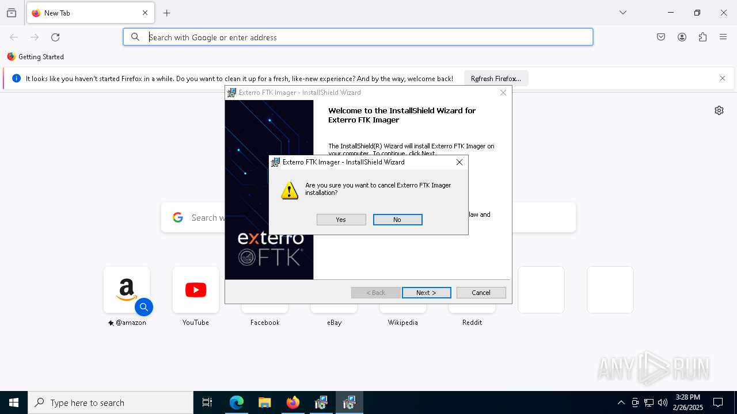Close the cancel confirmation dialog
The width and height of the screenshot is (737, 414).
point(459,162)
